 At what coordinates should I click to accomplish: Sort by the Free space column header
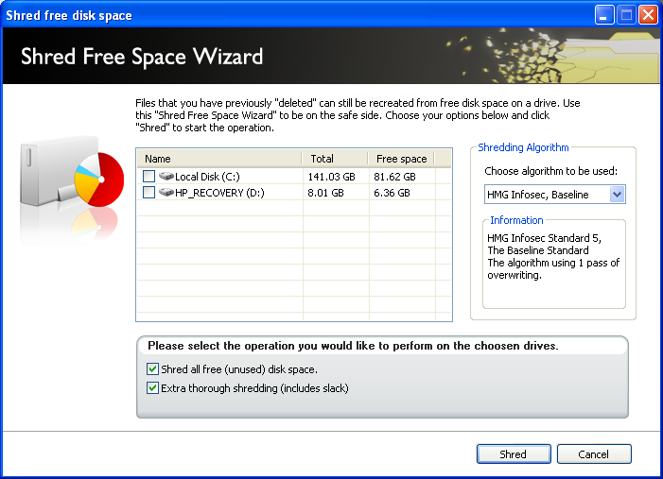[401, 159]
